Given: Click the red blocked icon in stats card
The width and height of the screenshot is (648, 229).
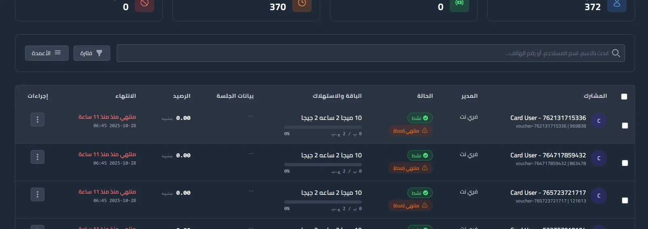Looking at the screenshot, I should point(145,4).
